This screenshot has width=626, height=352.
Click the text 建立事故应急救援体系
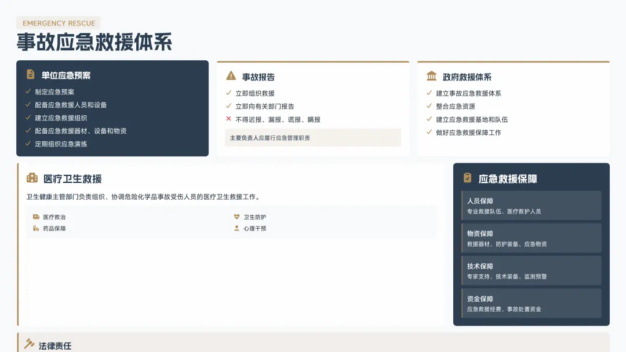(468, 93)
